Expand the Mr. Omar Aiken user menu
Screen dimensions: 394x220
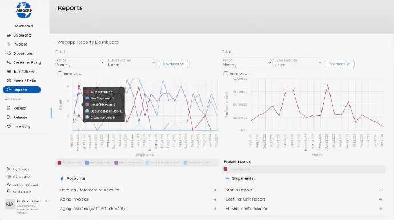[46, 201]
